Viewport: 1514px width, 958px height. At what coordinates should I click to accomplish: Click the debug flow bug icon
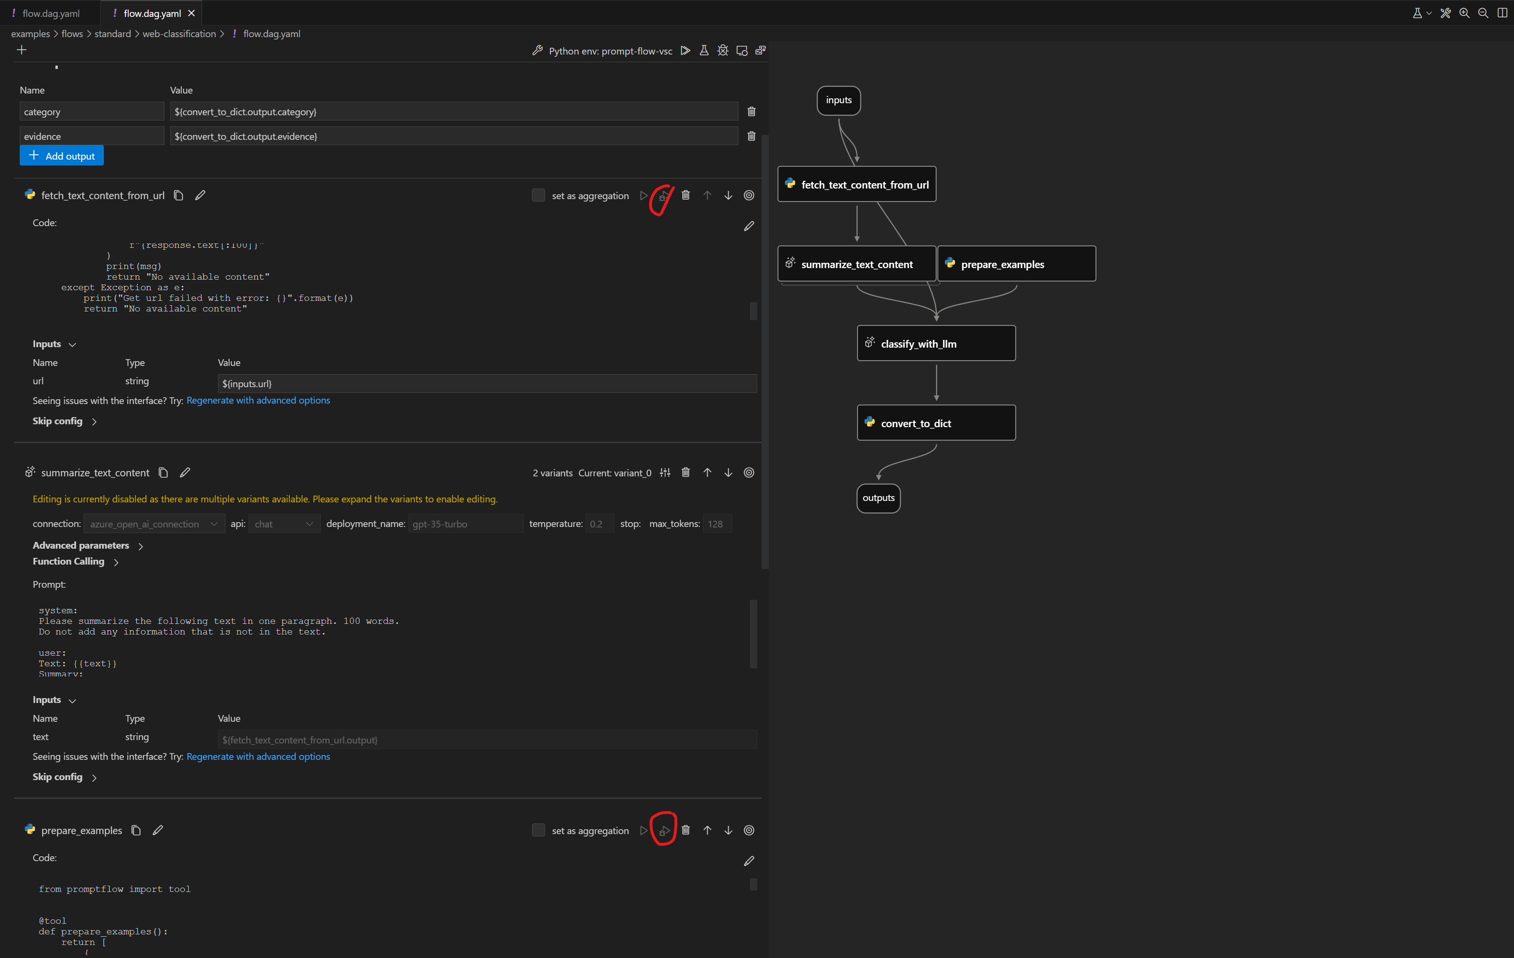tap(723, 51)
